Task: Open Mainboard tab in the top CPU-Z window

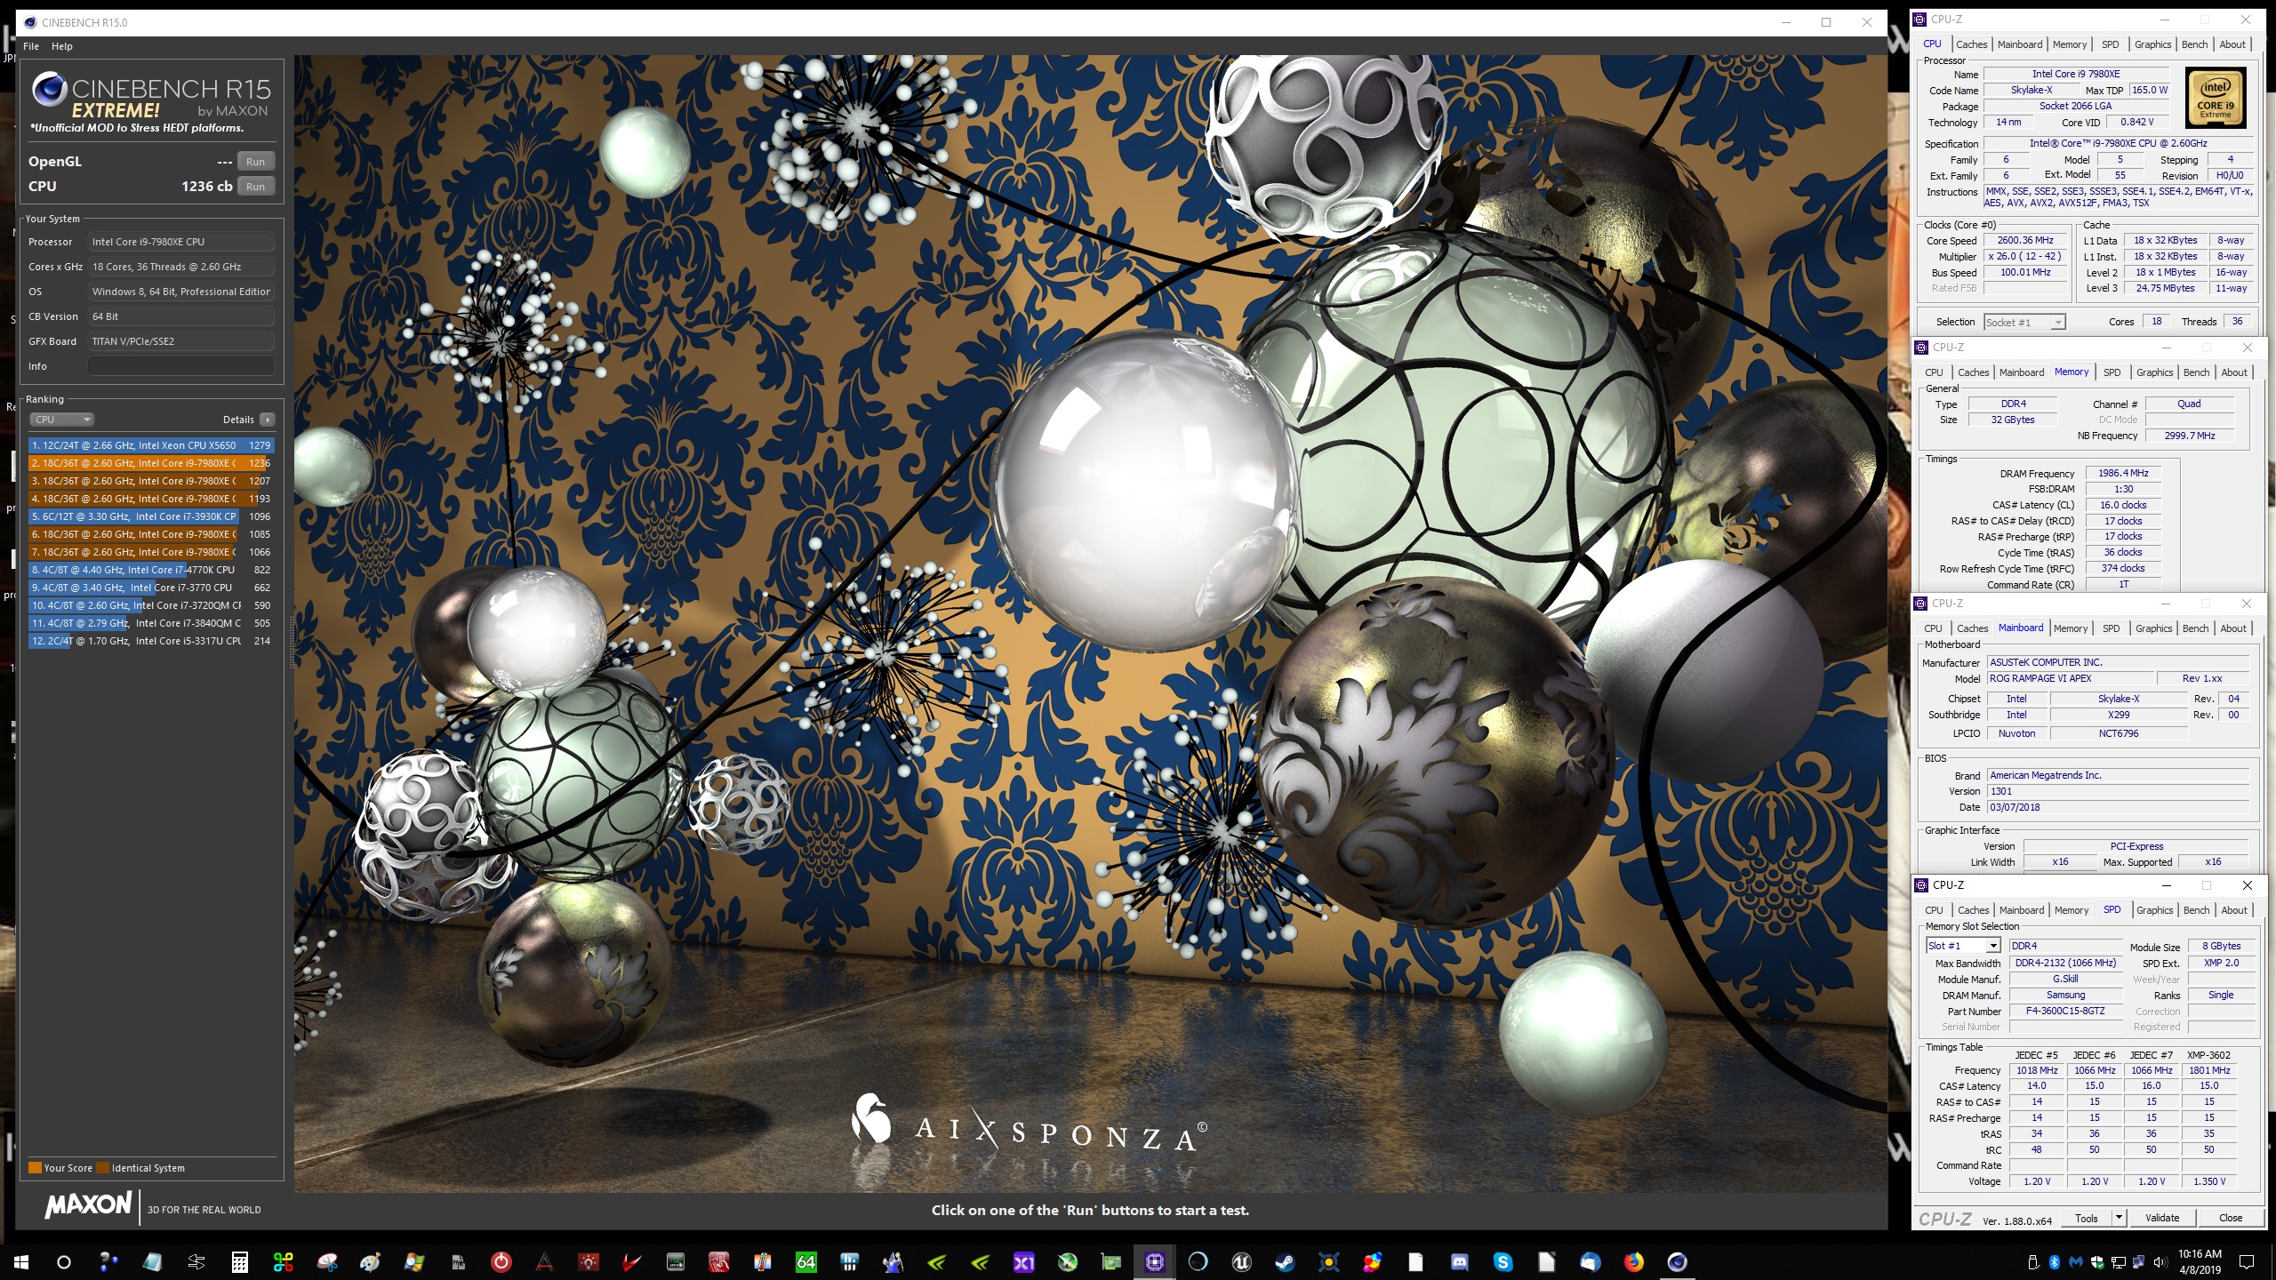Action: tap(2019, 44)
